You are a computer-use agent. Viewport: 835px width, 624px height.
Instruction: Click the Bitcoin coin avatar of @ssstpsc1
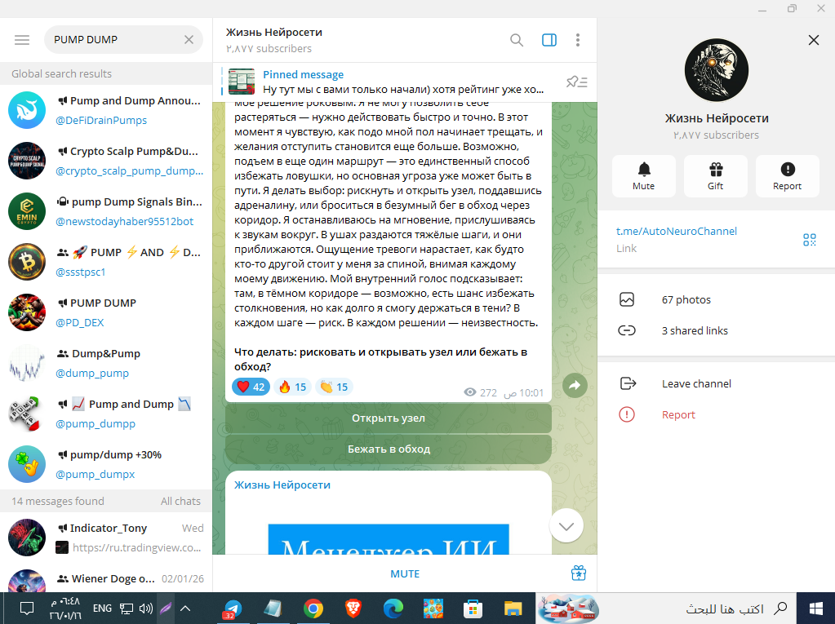(x=27, y=262)
